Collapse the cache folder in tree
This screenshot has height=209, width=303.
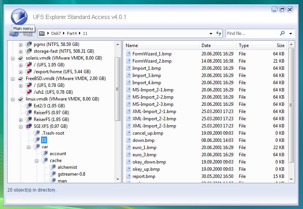36,161
